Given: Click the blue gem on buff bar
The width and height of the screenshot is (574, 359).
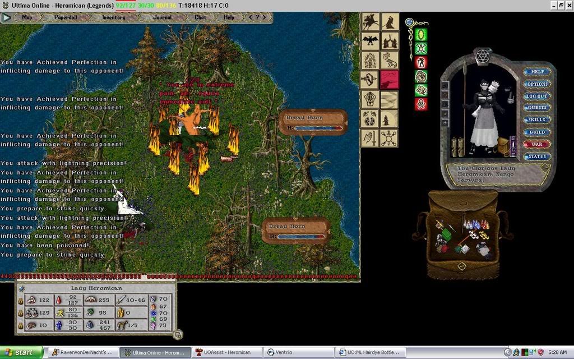Looking at the screenshot, I should tap(410, 22).
